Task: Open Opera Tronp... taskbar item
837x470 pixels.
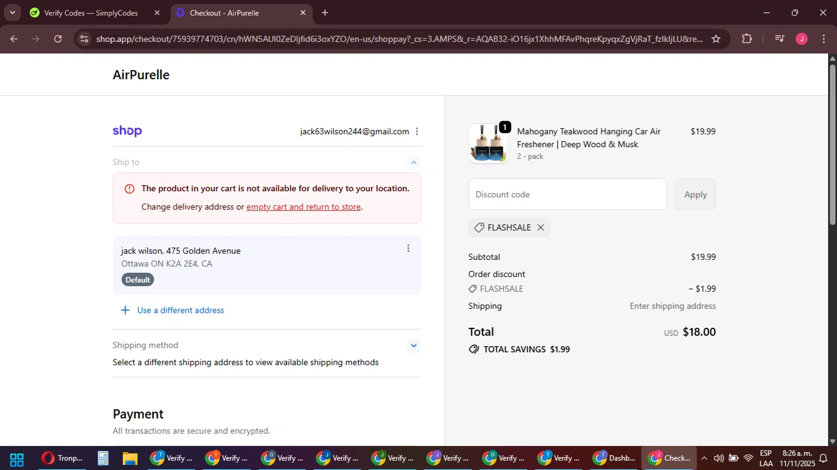Action: click(x=62, y=458)
